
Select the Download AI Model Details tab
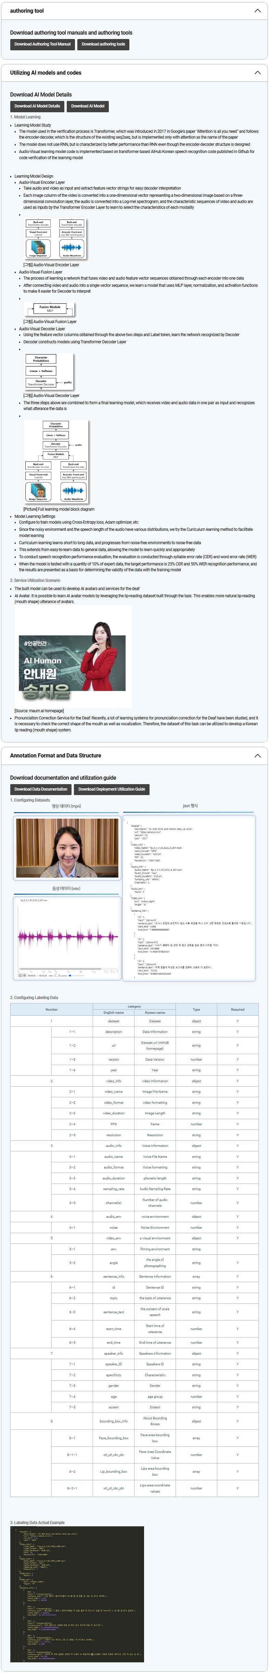[37, 106]
